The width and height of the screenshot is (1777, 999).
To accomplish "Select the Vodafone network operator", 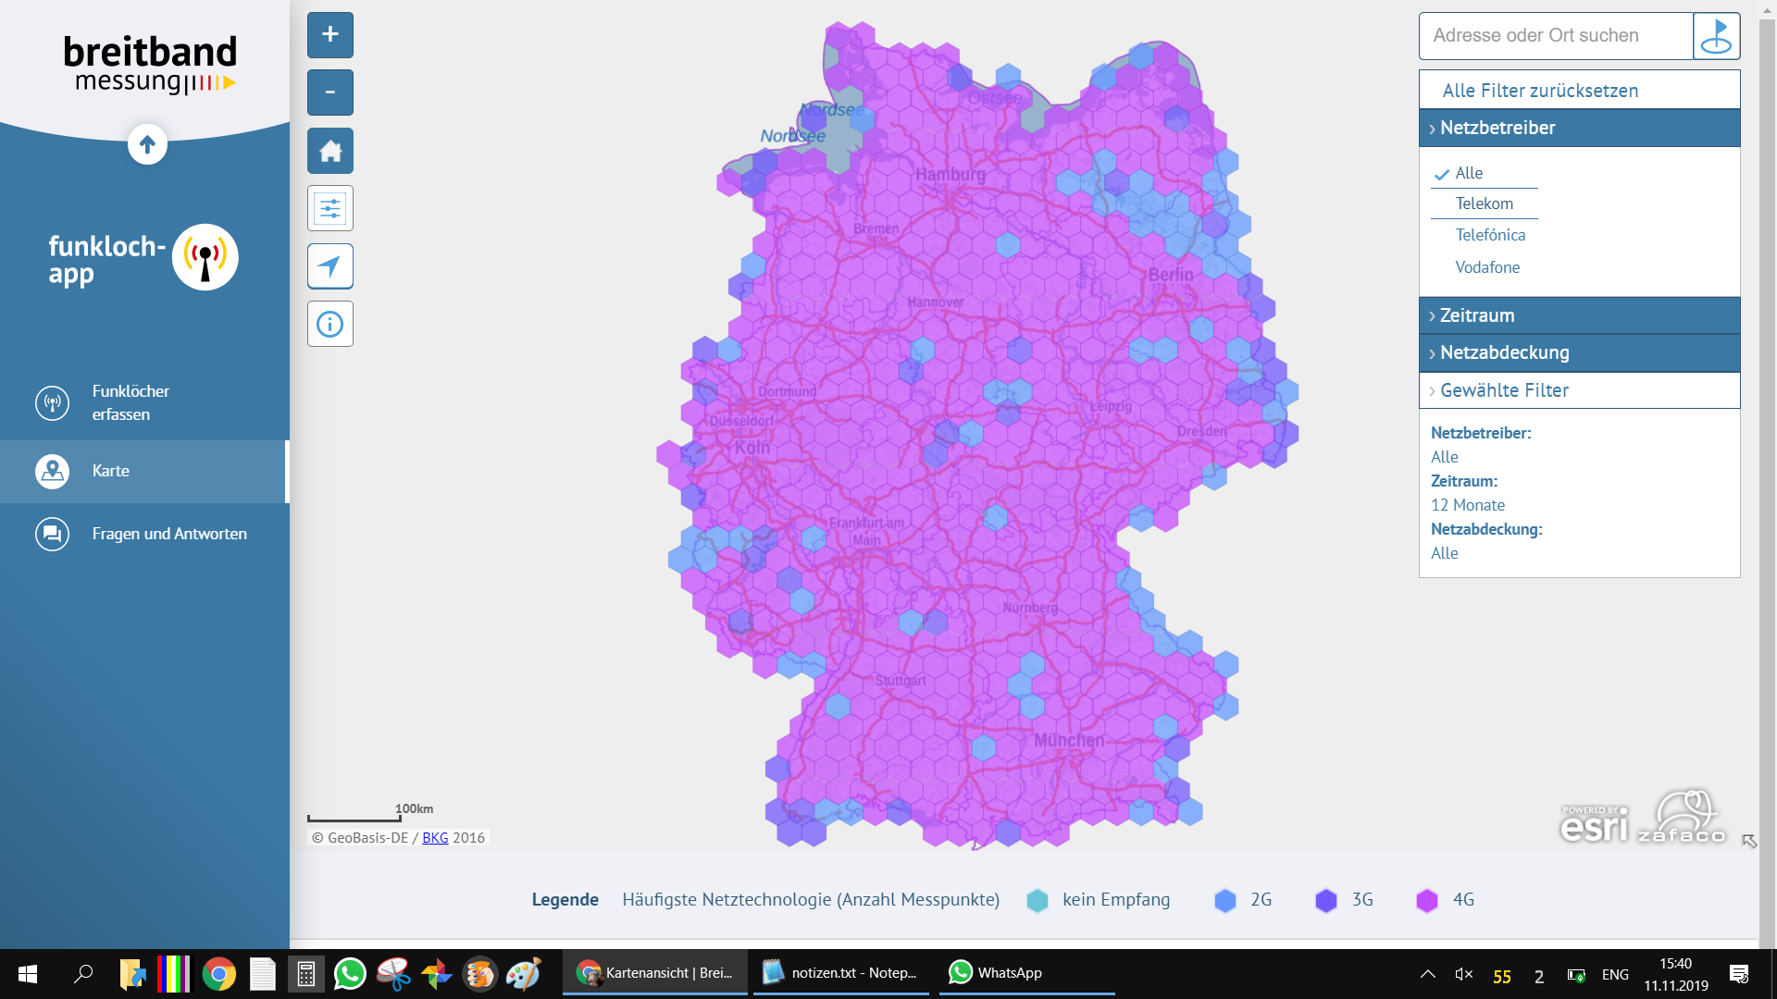I will coord(1486,267).
